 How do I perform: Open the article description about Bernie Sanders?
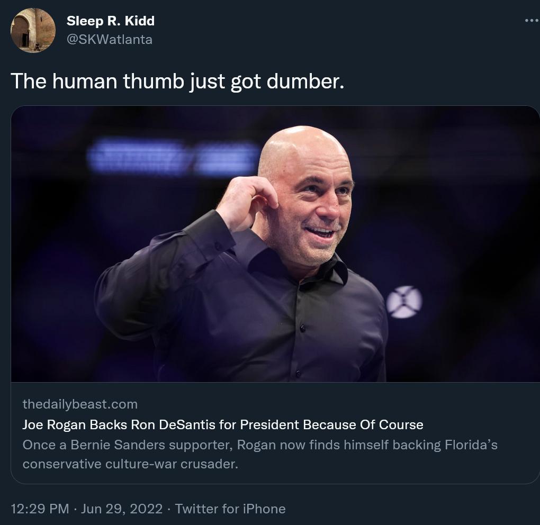(259, 455)
